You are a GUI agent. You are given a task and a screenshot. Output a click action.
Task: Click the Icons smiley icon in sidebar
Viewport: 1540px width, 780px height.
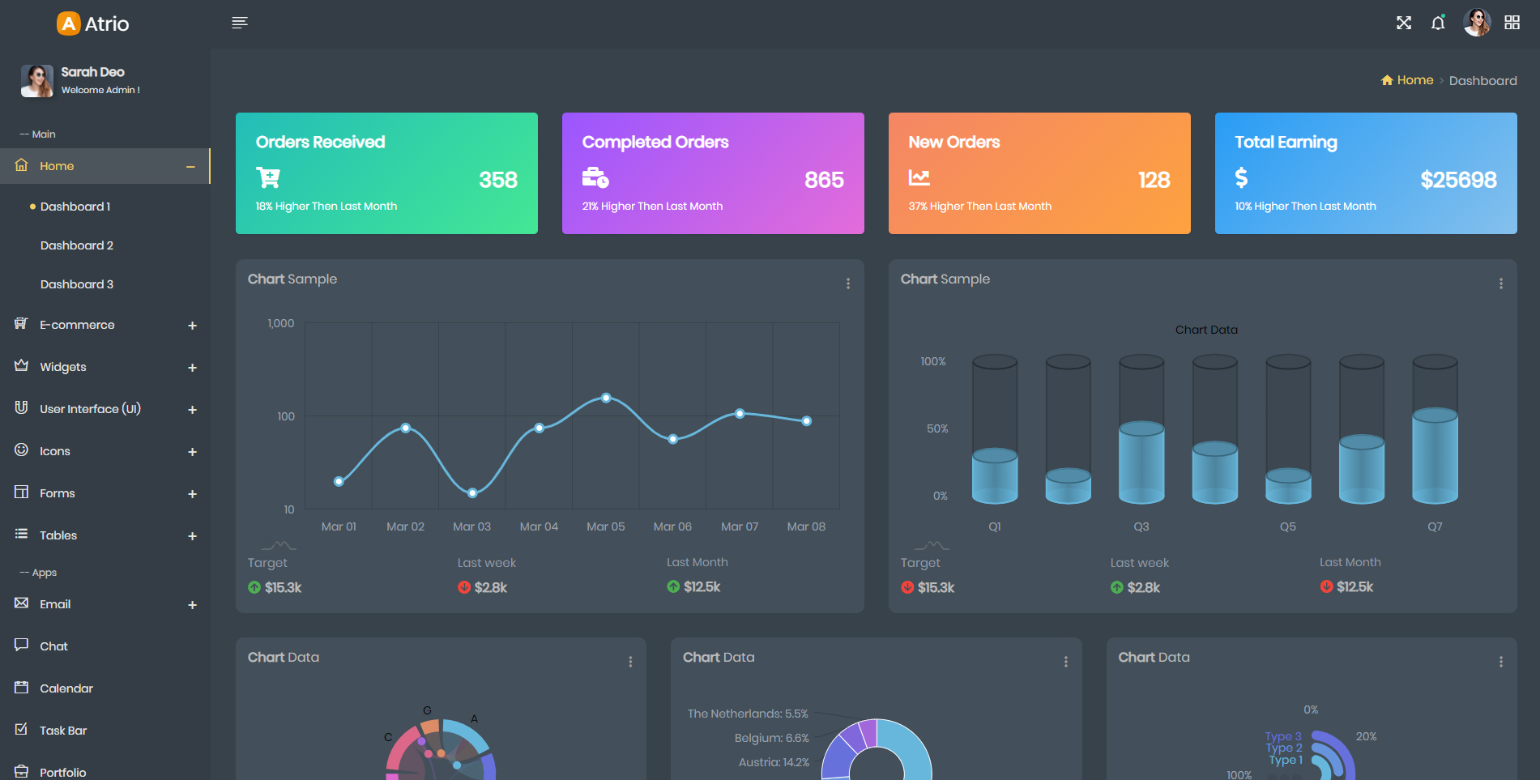tap(22, 450)
